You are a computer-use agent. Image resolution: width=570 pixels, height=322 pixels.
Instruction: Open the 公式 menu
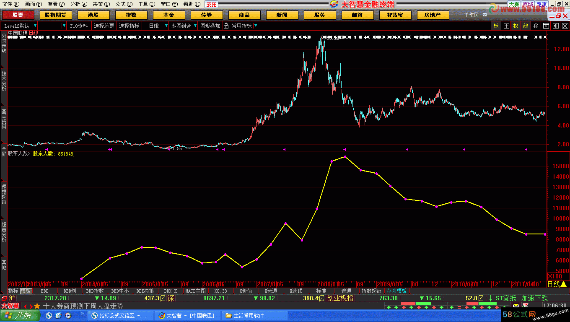point(120,4)
